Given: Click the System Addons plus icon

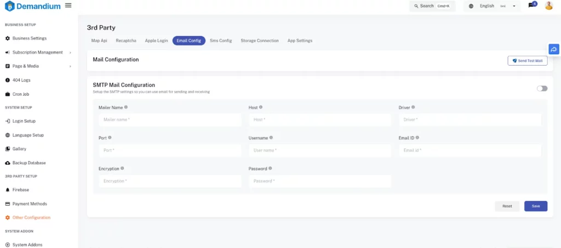Looking at the screenshot, I should (8, 245).
